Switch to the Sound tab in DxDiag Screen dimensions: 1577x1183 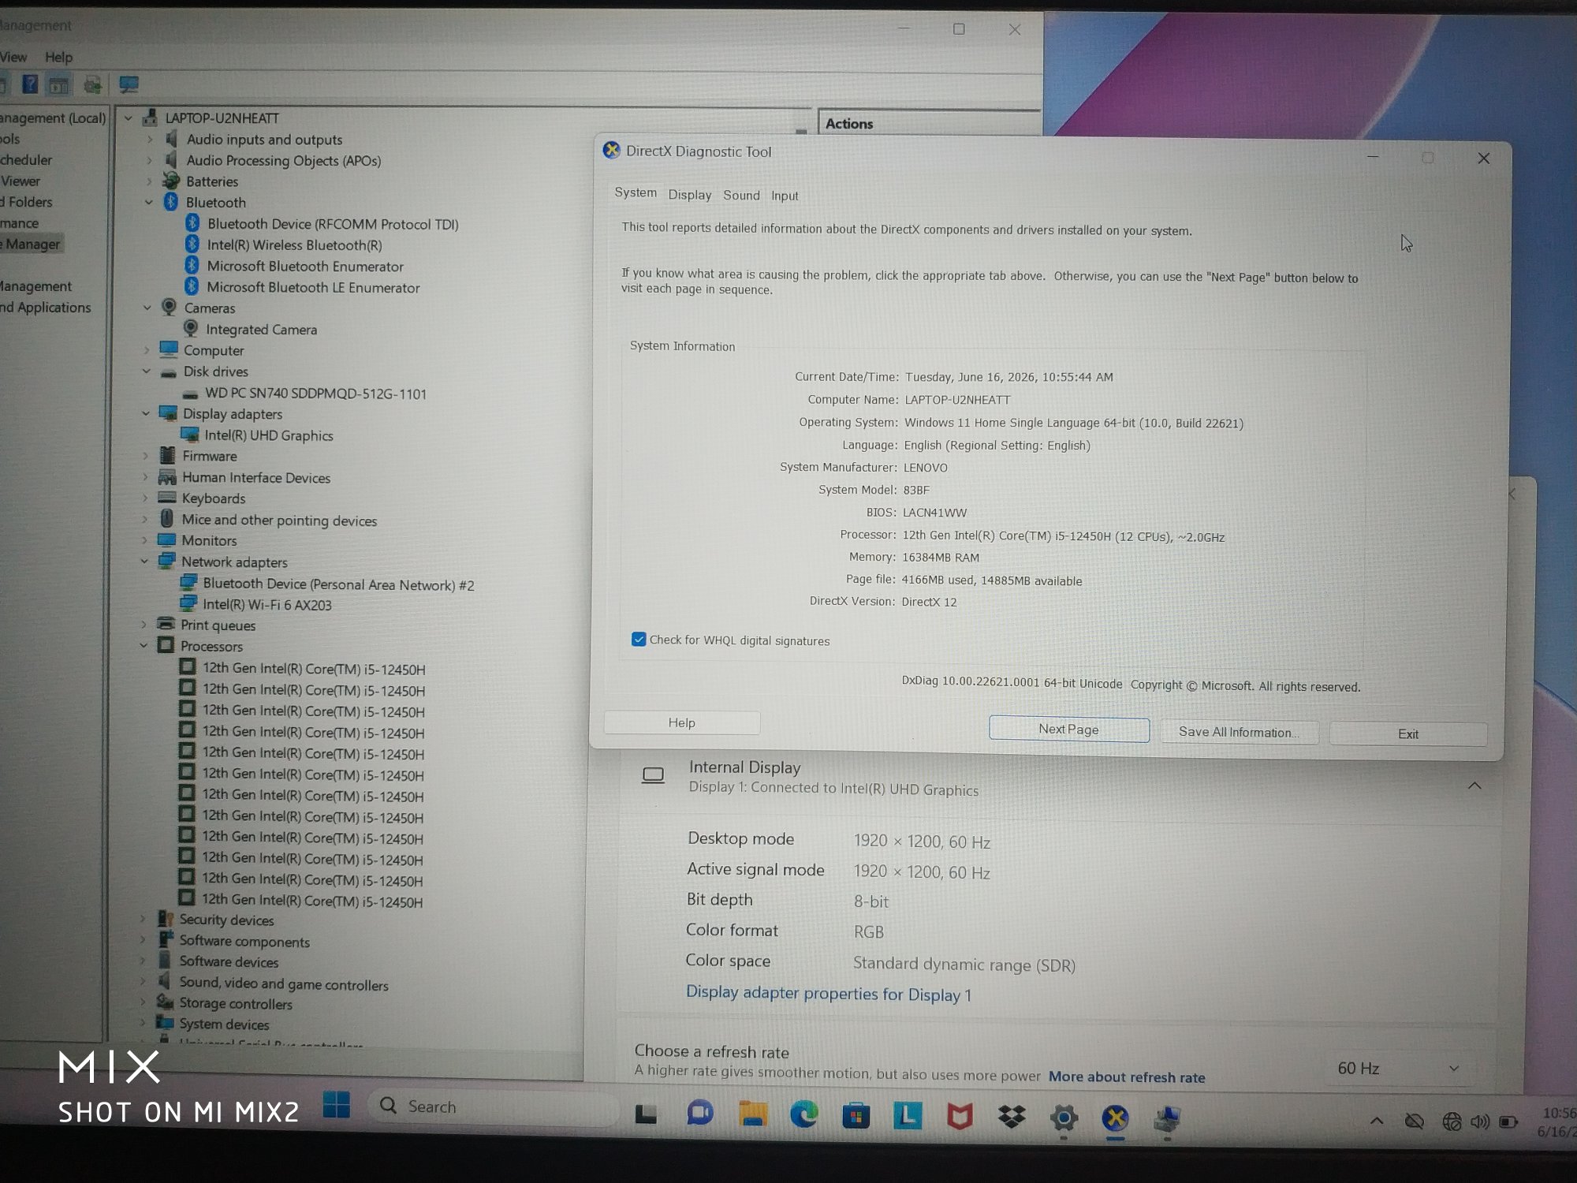coord(741,195)
